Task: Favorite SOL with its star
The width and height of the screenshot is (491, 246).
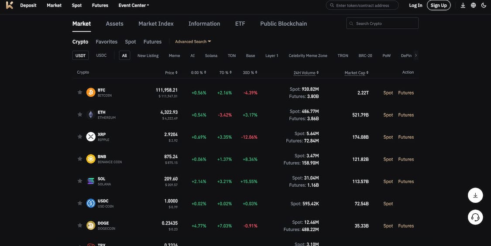Action: tap(80, 181)
